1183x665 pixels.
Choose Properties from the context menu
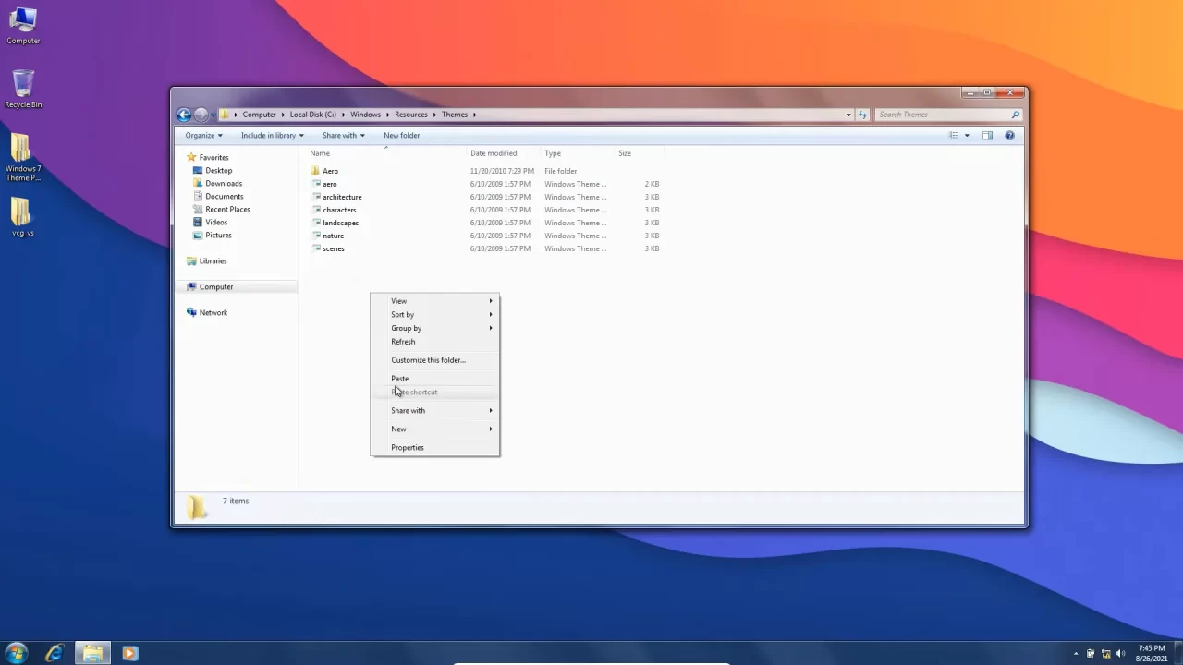coord(434,447)
